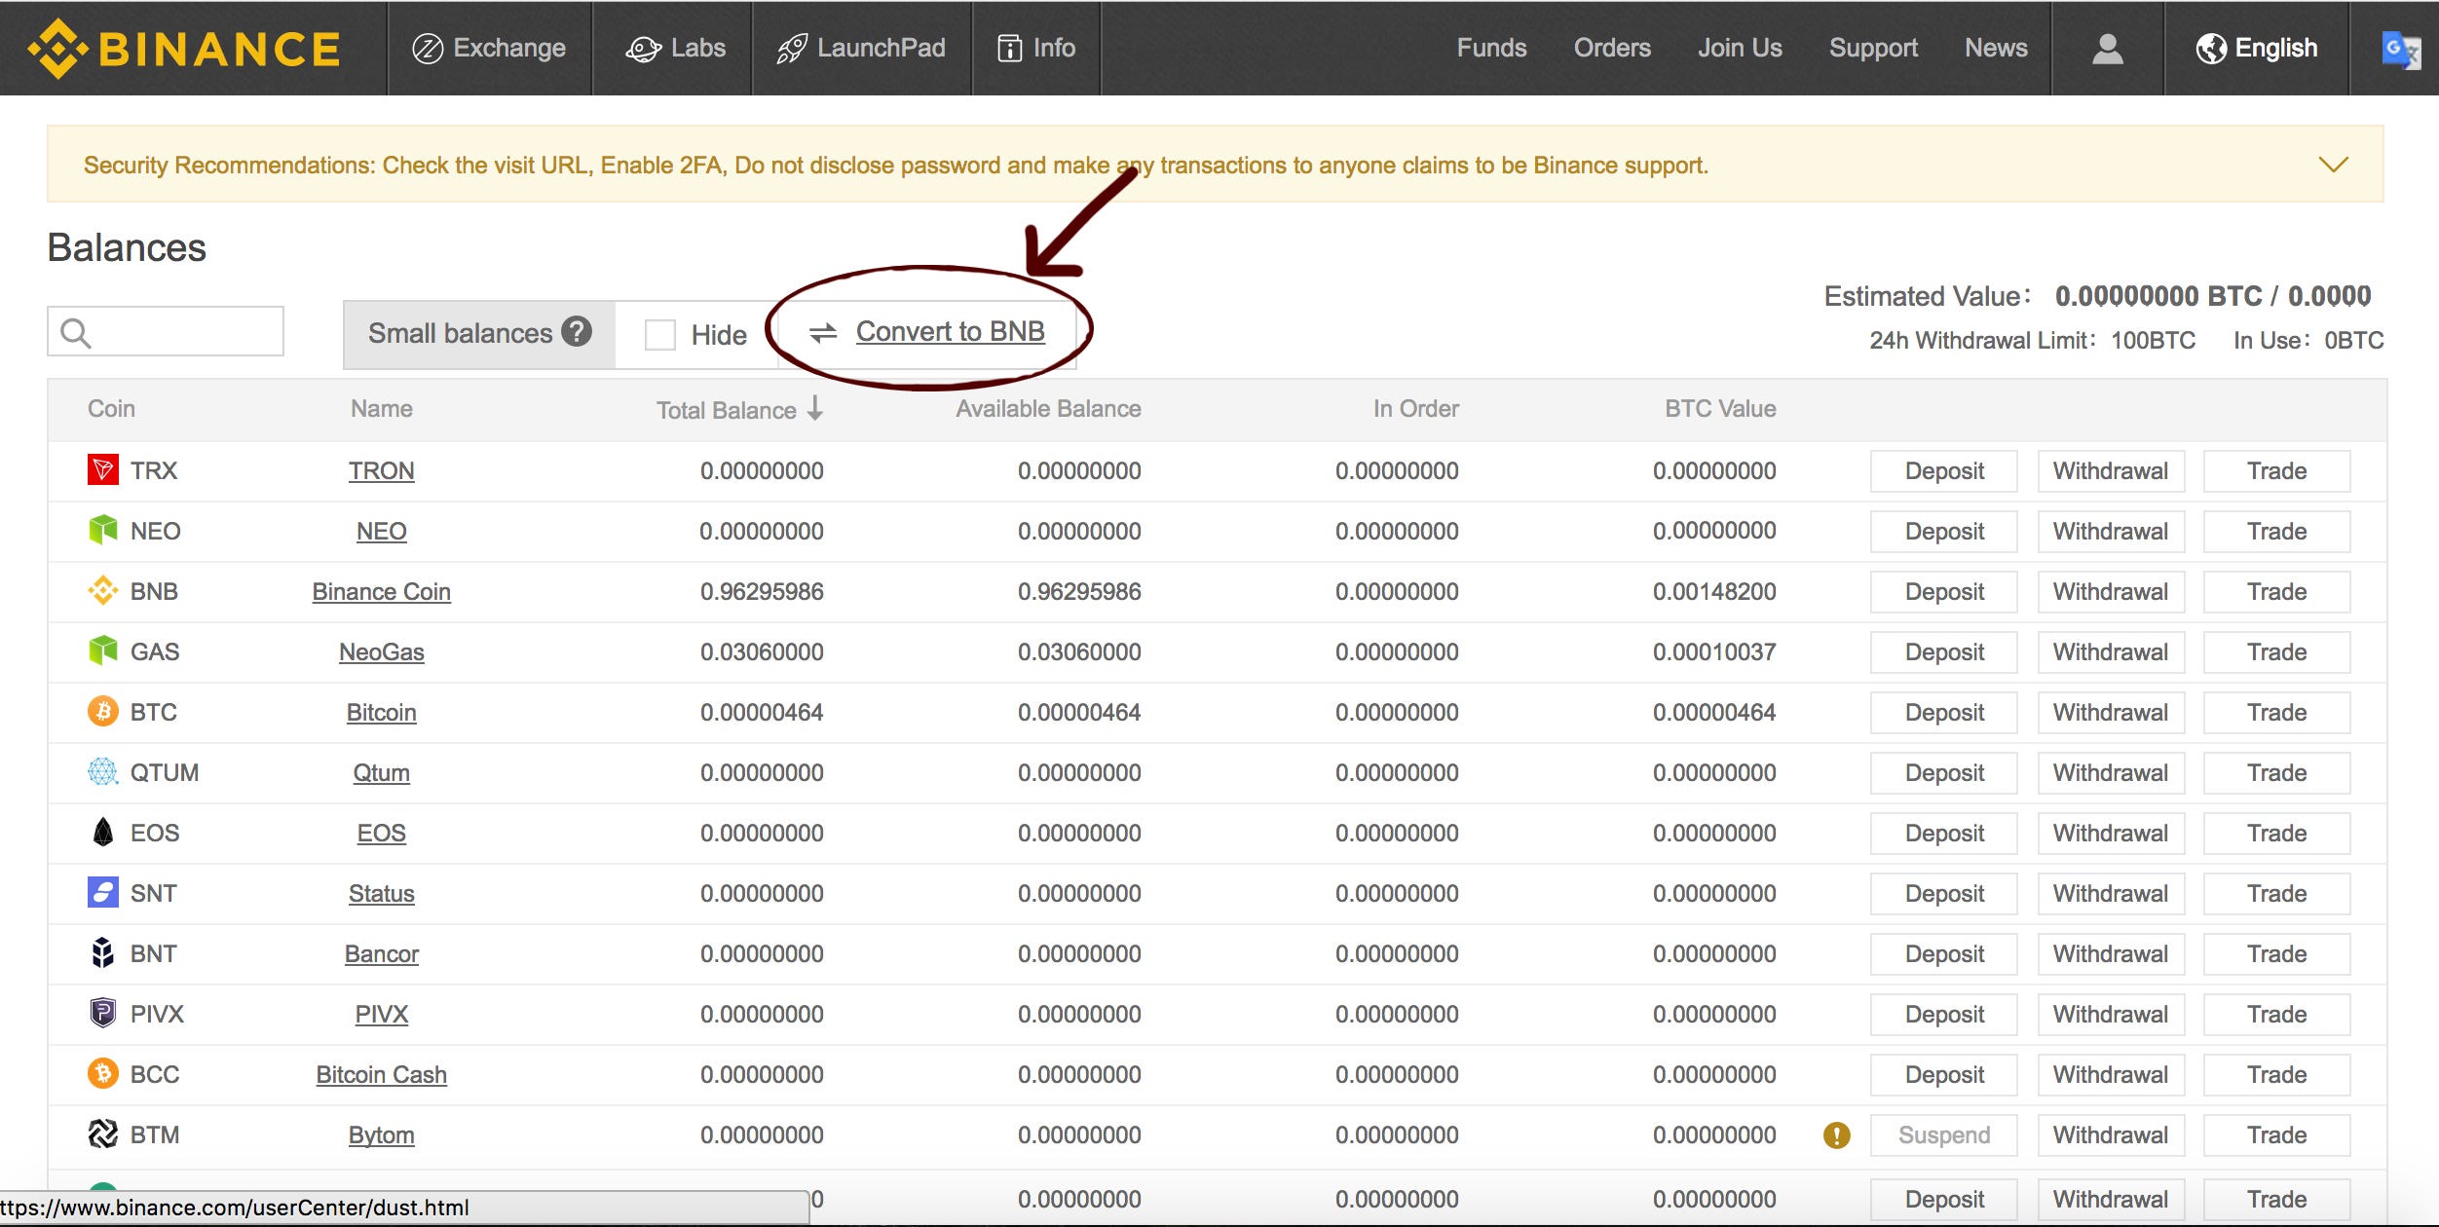Image resolution: width=2439 pixels, height=1227 pixels.
Task: Click the PIVX coin icon
Action: point(102,1014)
